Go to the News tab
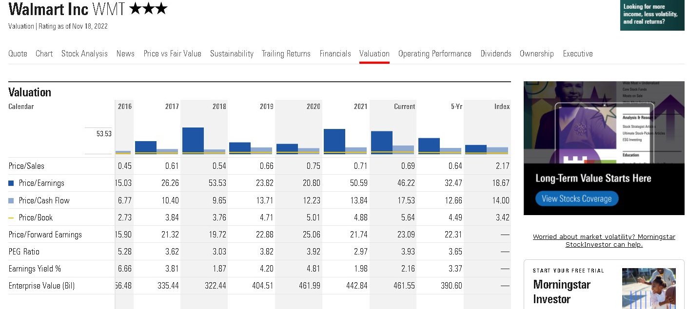The image size is (688, 309). 125,54
